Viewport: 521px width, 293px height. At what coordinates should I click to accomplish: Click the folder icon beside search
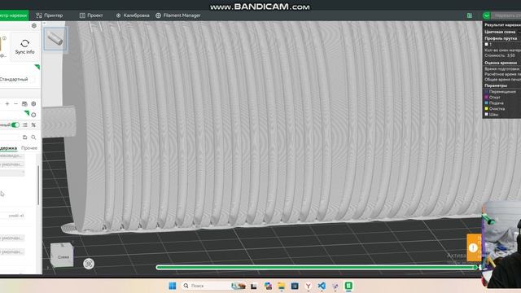pyautogui.click(x=25, y=138)
